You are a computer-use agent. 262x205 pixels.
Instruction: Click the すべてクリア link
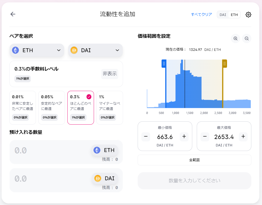[201, 14]
